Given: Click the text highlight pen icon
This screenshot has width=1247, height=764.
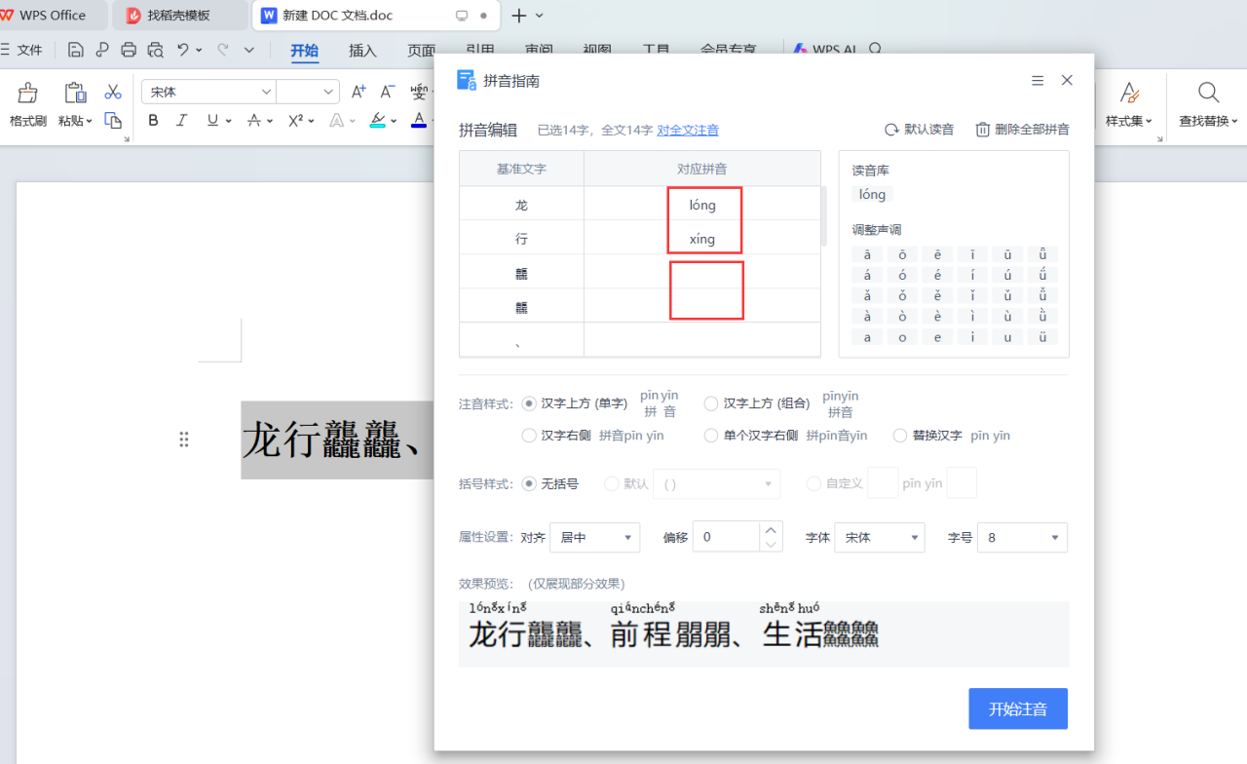Looking at the screenshot, I should coord(378,121).
